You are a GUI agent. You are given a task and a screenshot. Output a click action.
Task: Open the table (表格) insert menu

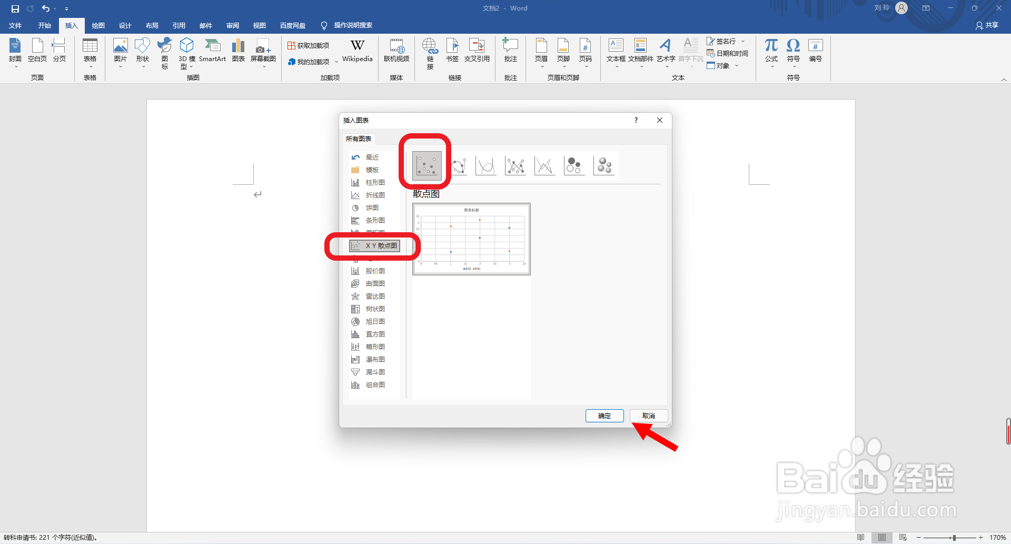[x=90, y=53]
